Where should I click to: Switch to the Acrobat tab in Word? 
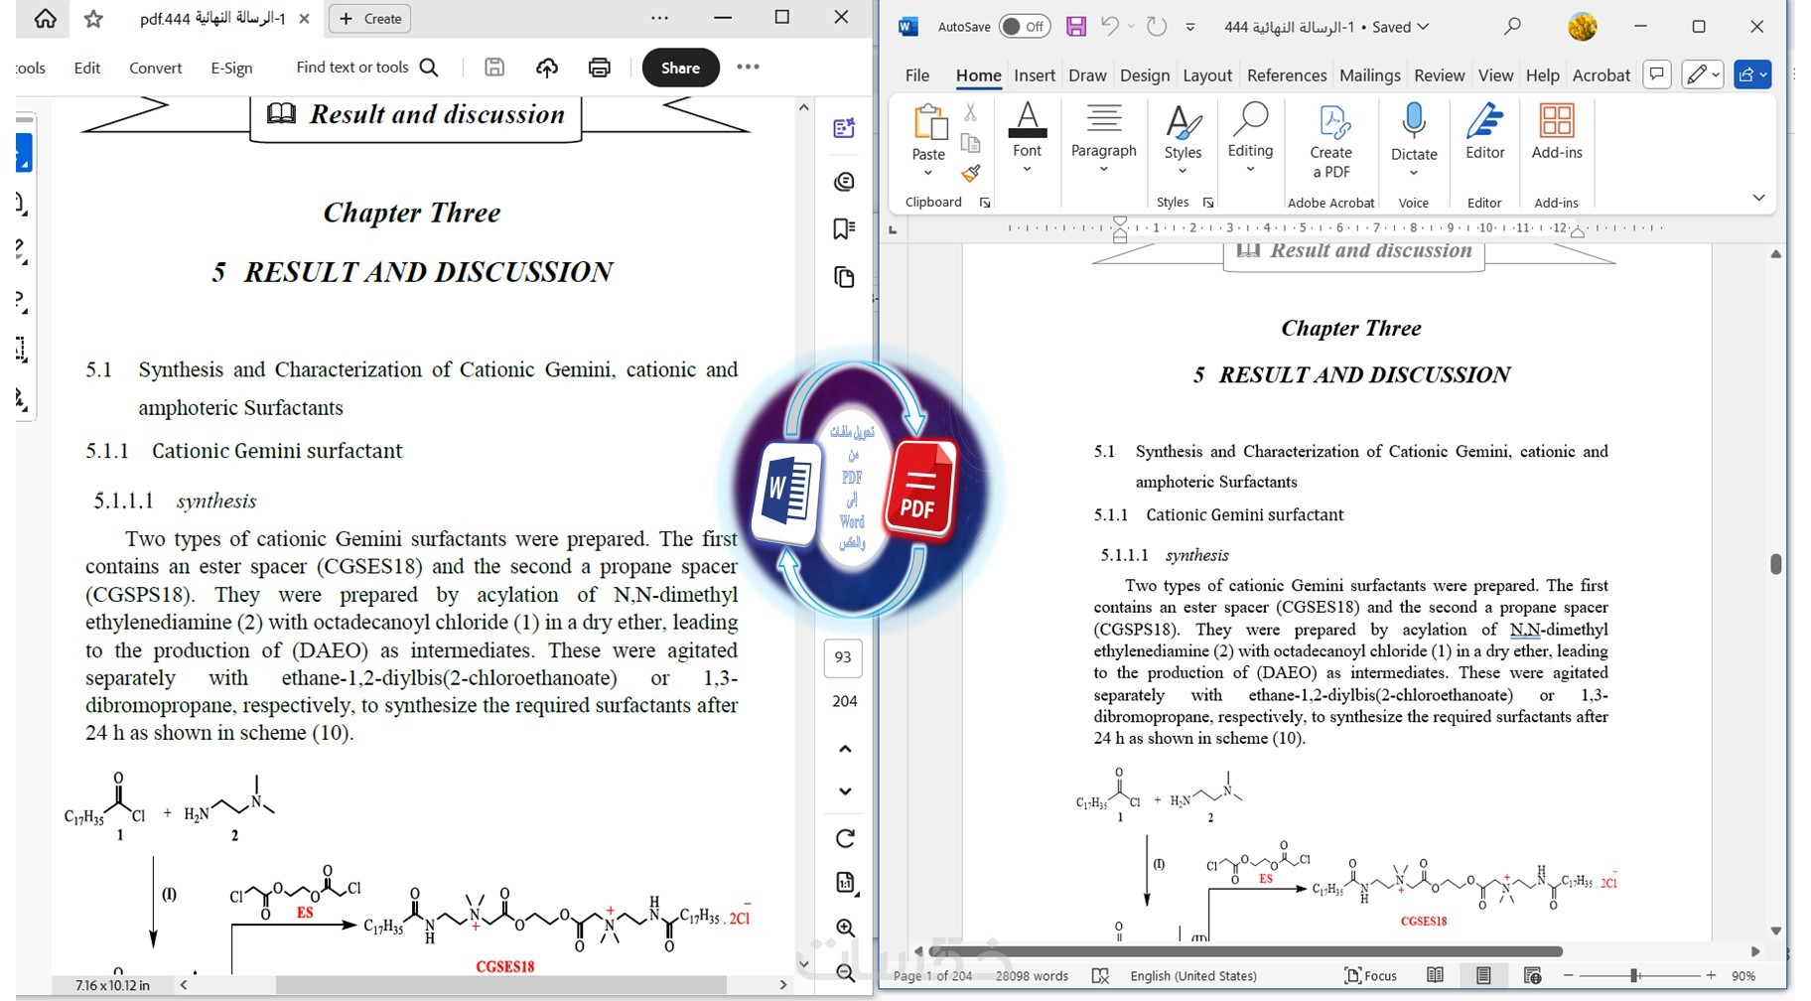(x=1602, y=75)
